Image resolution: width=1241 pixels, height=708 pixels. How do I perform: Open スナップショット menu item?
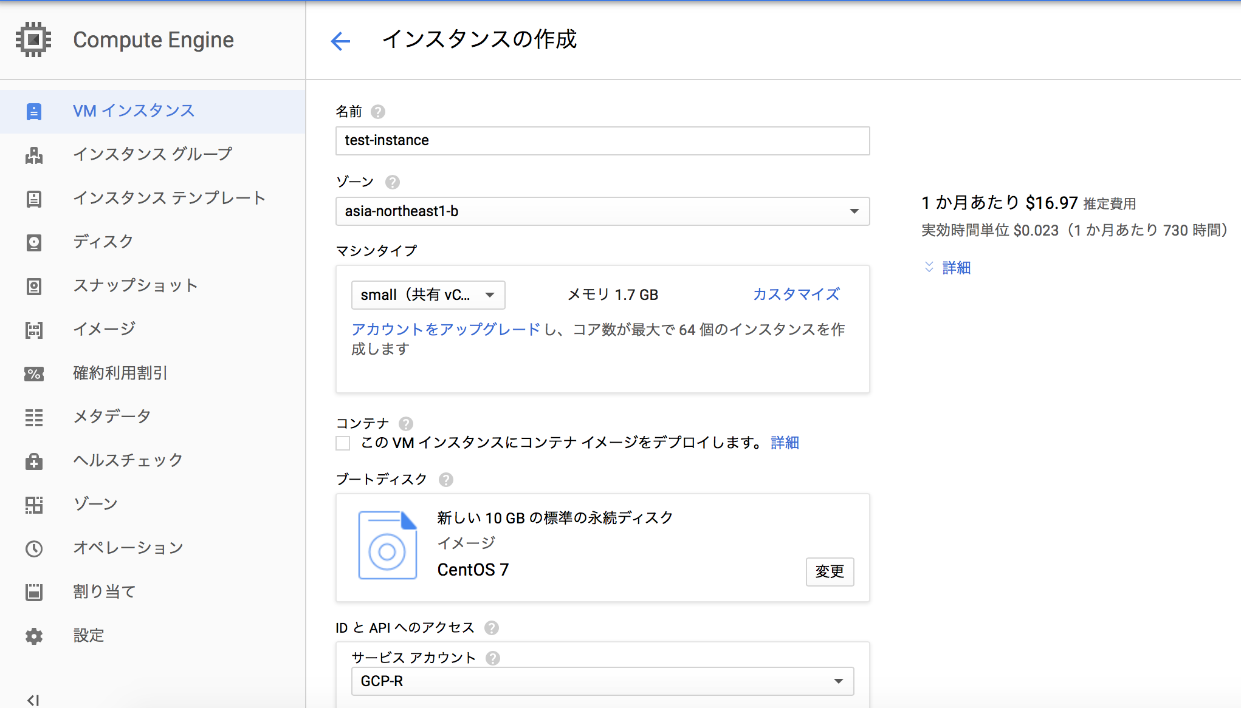[x=153, y=286]
